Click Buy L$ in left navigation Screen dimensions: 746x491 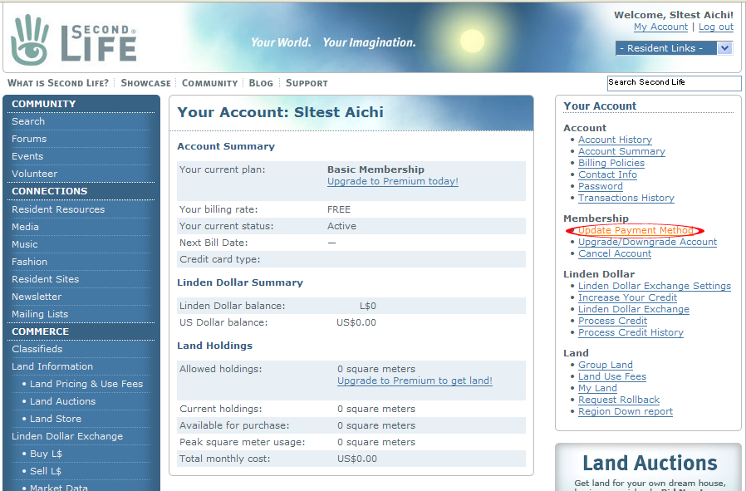46,454
